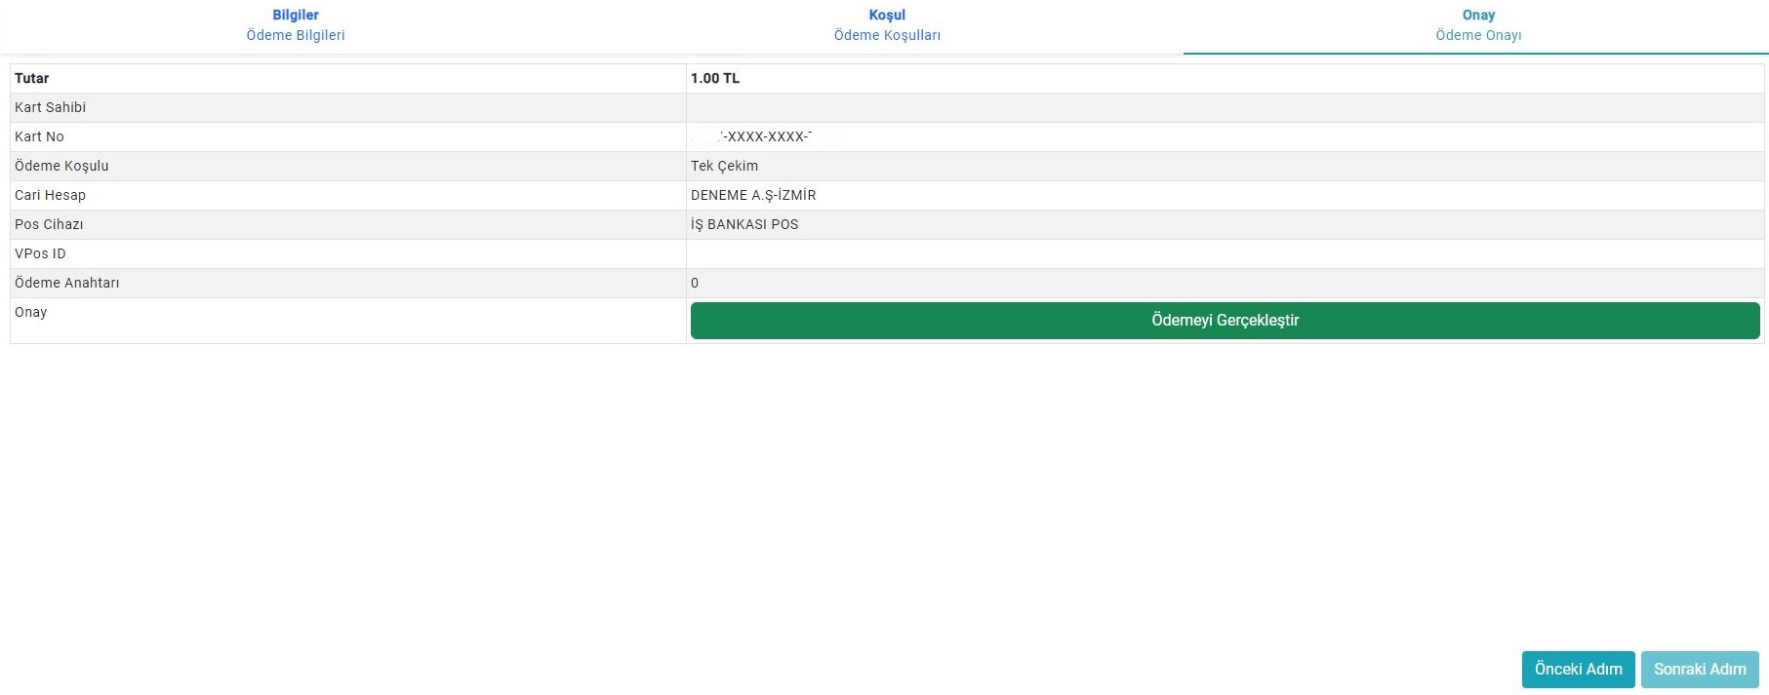Select the Onay Ödeme Onayı tab
1769x695 pixels.
(x=1477, y=25)
